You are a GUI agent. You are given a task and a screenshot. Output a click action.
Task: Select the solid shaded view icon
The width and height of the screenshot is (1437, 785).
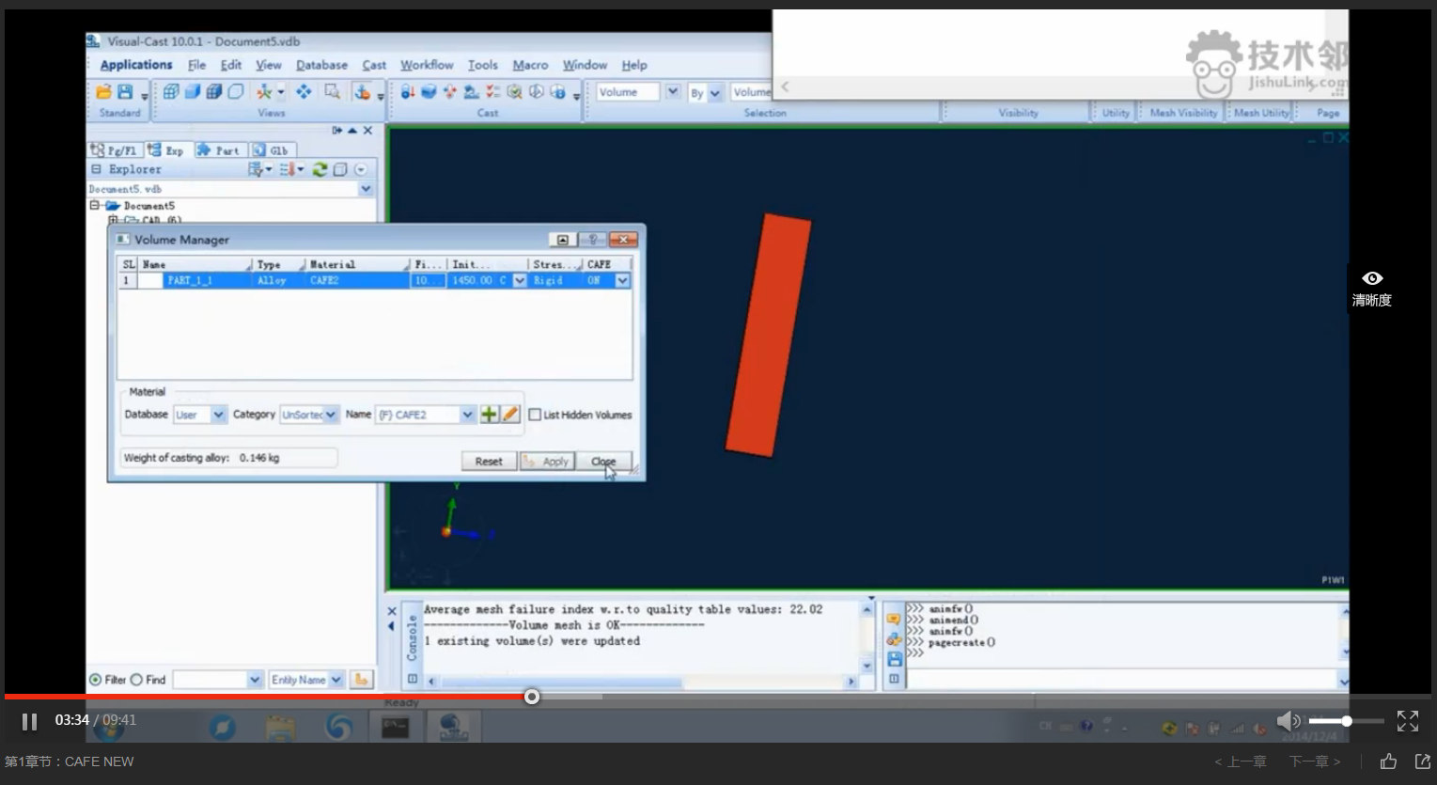coord(193,92)
